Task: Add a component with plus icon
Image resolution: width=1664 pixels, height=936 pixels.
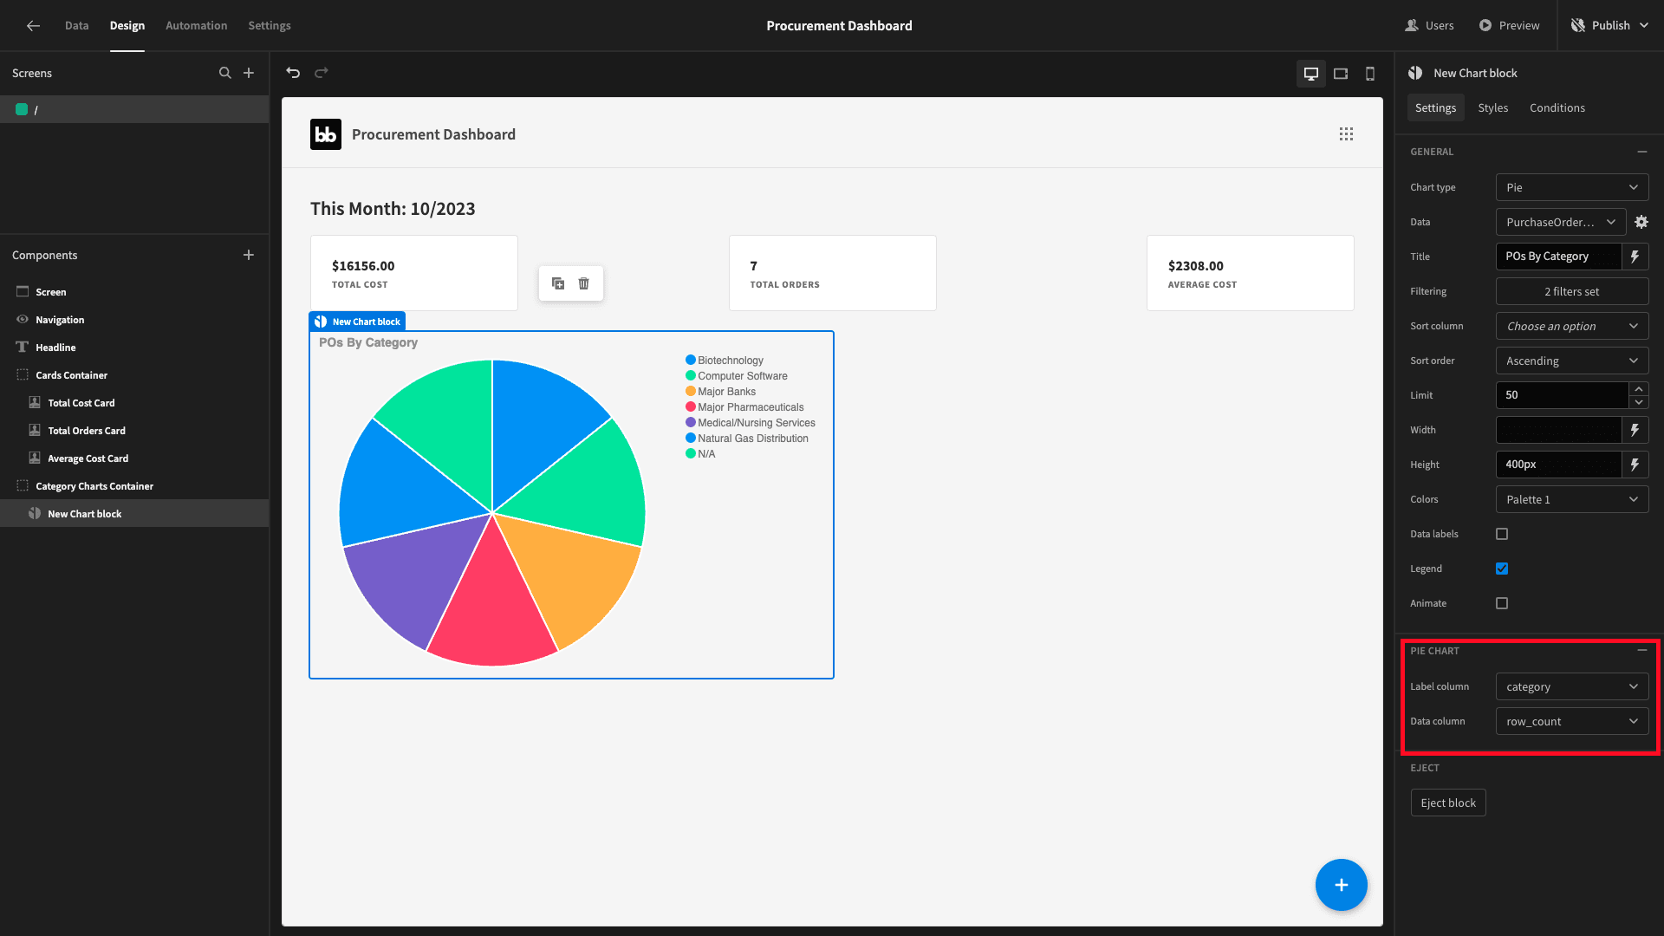Action: tap(249, 255)
